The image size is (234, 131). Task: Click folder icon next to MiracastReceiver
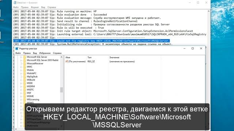coord(24,64)
